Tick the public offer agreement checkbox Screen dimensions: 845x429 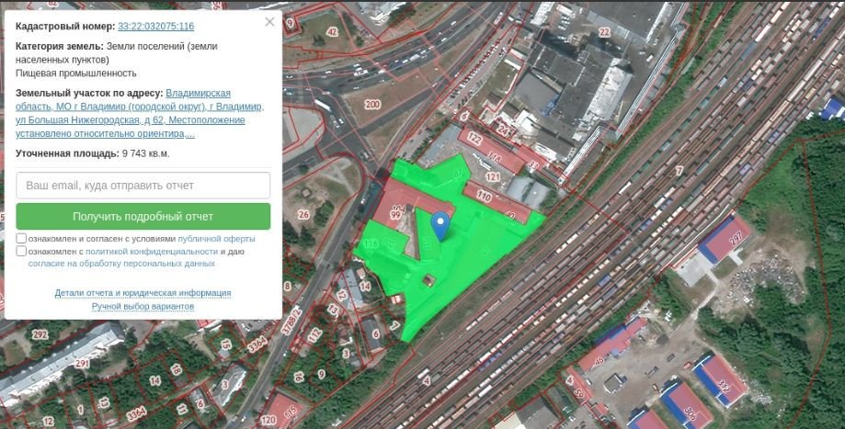[21, 238]
